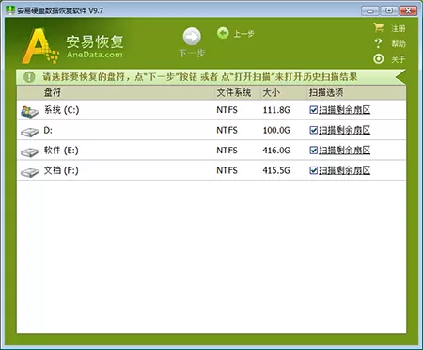The width and height of the screenshot is (423, 350).
Task: Click the Next Step (下一步) arrow icon
Action: pos(192,37)
